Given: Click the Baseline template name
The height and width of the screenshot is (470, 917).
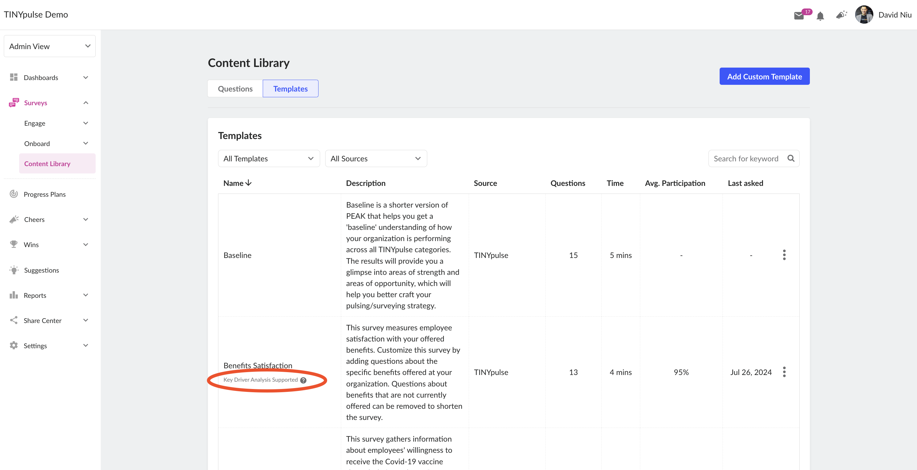Looking at the screenshot, I should point(238,255).
